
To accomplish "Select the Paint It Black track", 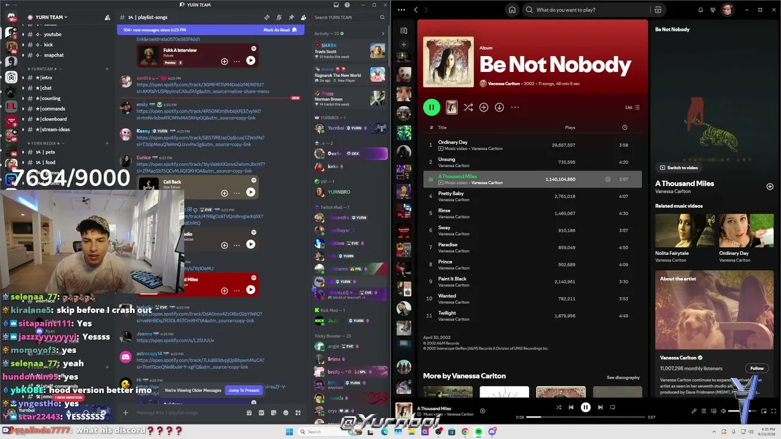I will click(x=532, y=282).
